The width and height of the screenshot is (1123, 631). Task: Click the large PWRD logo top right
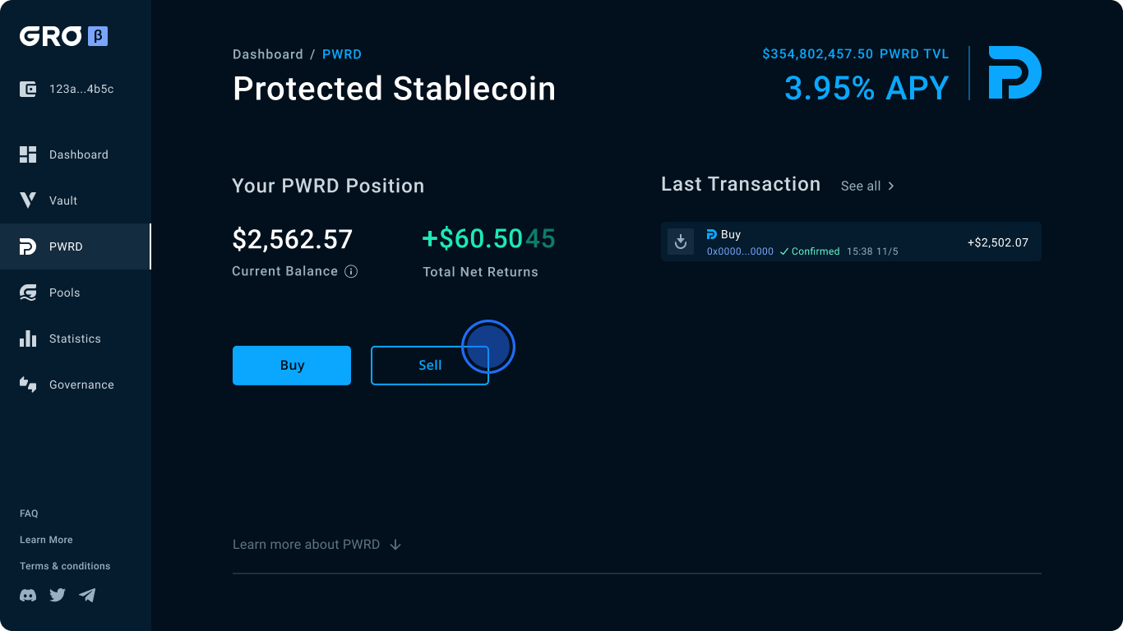pyautogui.click(x=1014, y=72)
